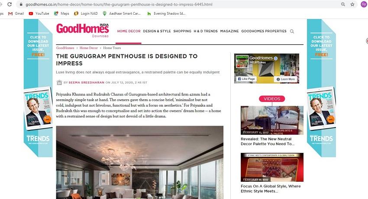This screenshot has width=368, height=199.
Task: Click the URL address bar field
Action: (x=178, y=4)
